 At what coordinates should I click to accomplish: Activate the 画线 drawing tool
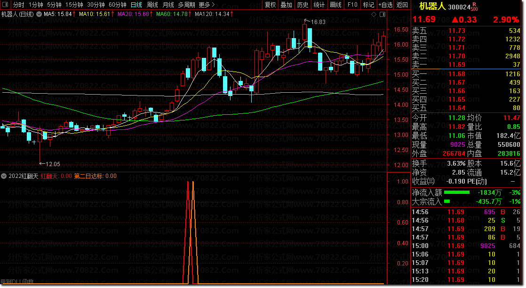pyautogui.click(x=335, y=5)
